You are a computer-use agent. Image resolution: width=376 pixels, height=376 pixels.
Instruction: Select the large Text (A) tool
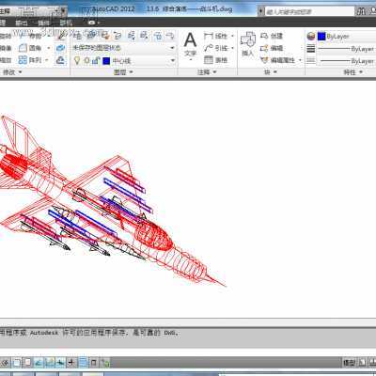tap(190, 40)
